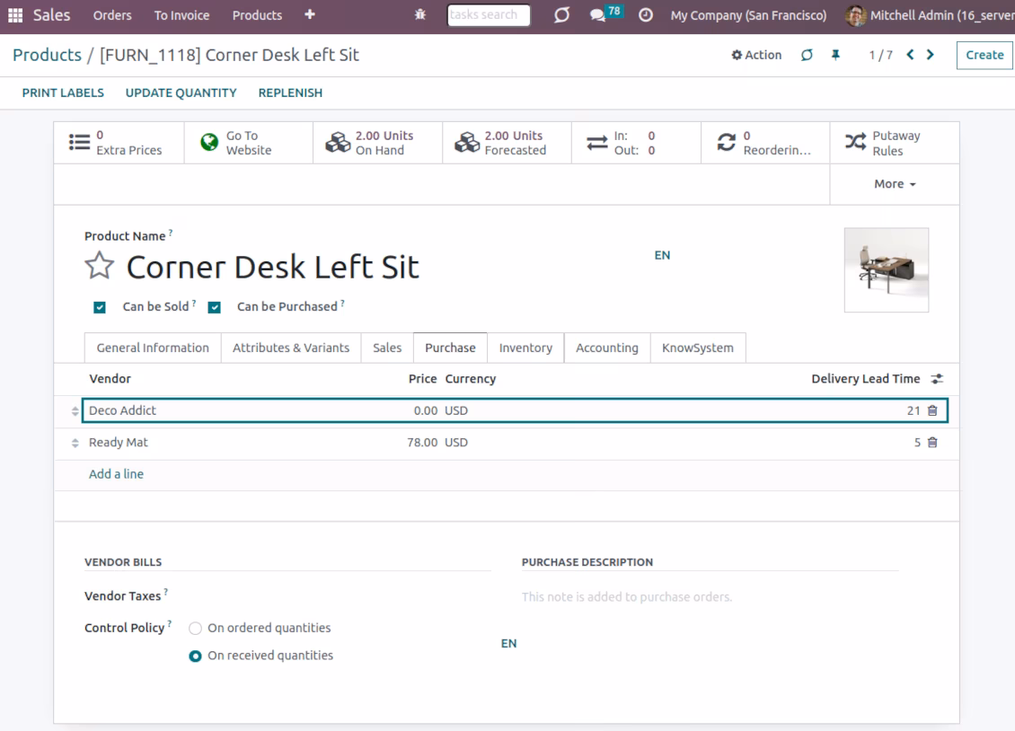The image size is (1015, 731).
Task: Toggle Can be Sold checkbox
Action: (100, 307)
